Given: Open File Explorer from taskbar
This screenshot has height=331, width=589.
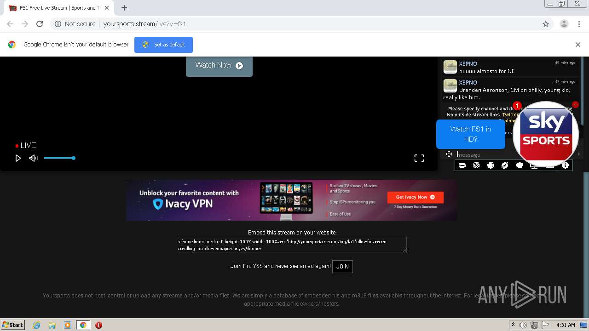Looking at the screenshot, I should coord(52,325).
